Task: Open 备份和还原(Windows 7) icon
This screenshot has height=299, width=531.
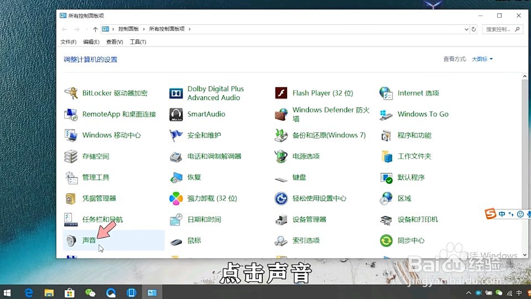Action: [281, 135]
